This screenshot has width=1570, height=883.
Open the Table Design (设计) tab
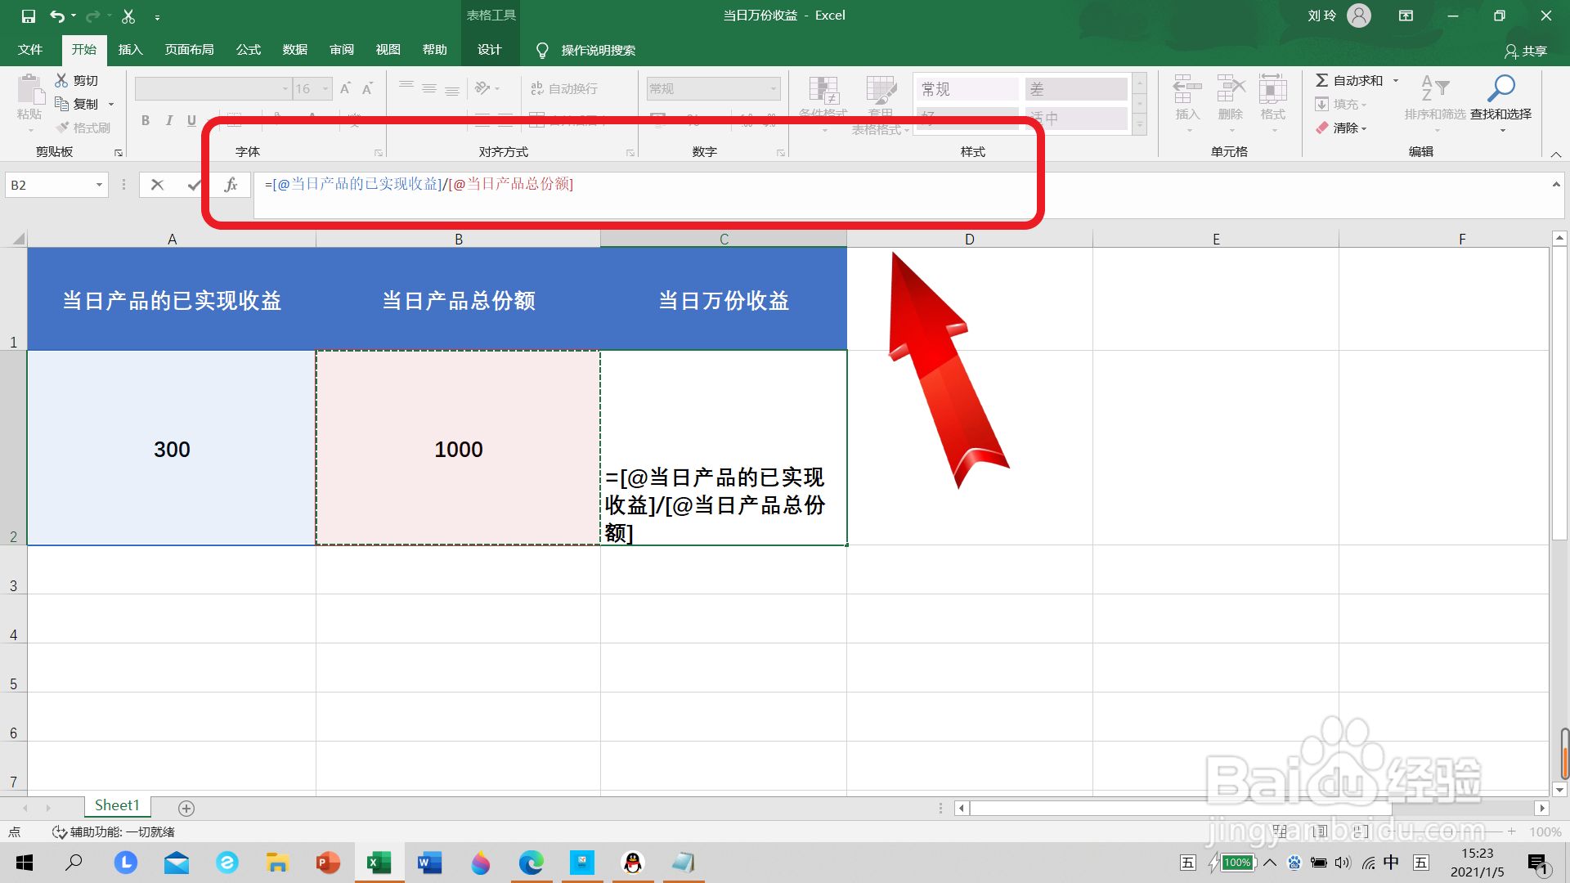point(490,50)
